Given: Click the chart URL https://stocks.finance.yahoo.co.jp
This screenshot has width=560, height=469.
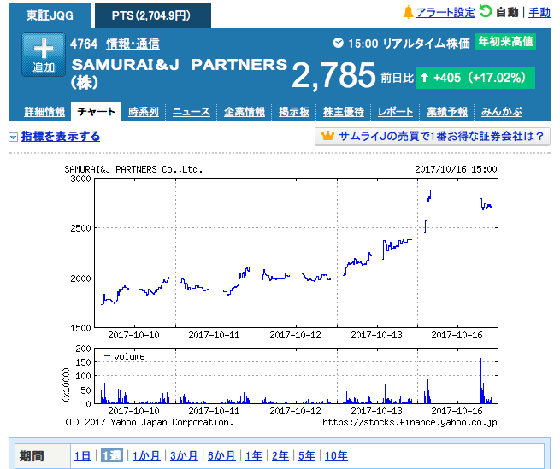Looking at the screenshot, I should (410, 423).
